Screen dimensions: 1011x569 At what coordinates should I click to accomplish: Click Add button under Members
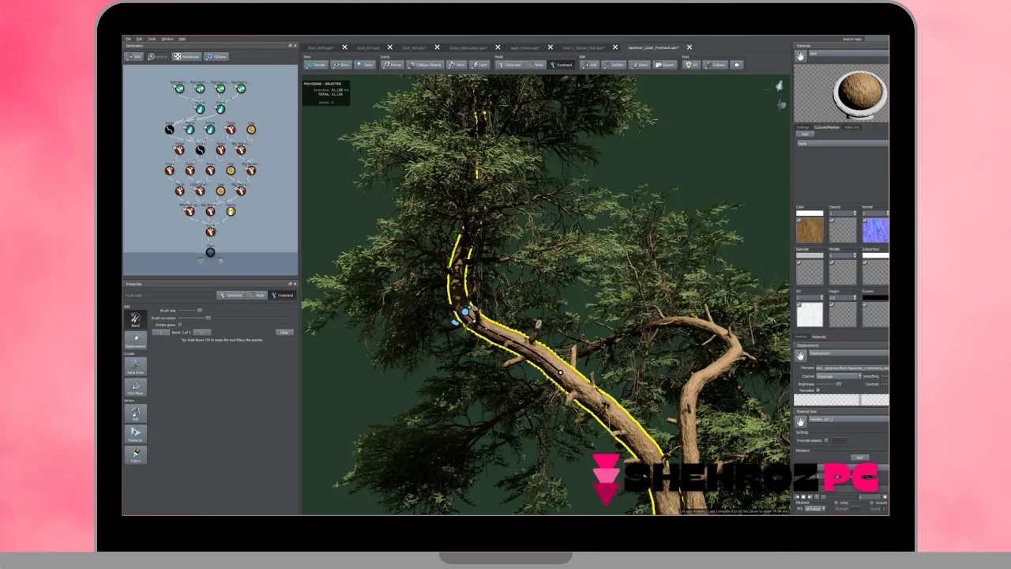[859, 457]
